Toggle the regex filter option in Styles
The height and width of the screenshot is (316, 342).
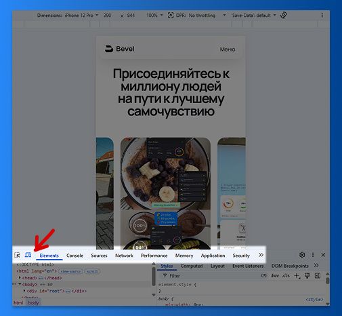(x=263, y=275)
